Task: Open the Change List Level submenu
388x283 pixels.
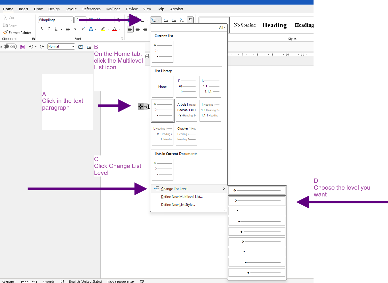Action: (x=189, y=188)
